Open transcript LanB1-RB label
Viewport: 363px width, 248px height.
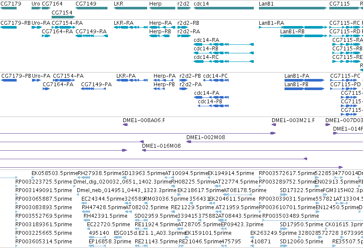point(292,31)
